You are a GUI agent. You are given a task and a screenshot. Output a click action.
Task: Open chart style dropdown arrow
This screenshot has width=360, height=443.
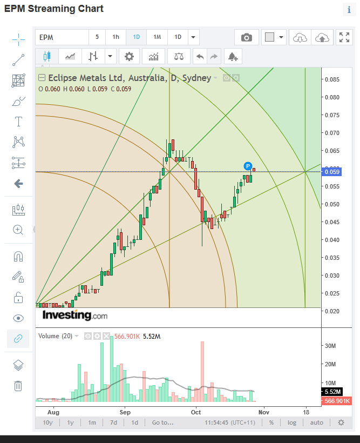110,56
